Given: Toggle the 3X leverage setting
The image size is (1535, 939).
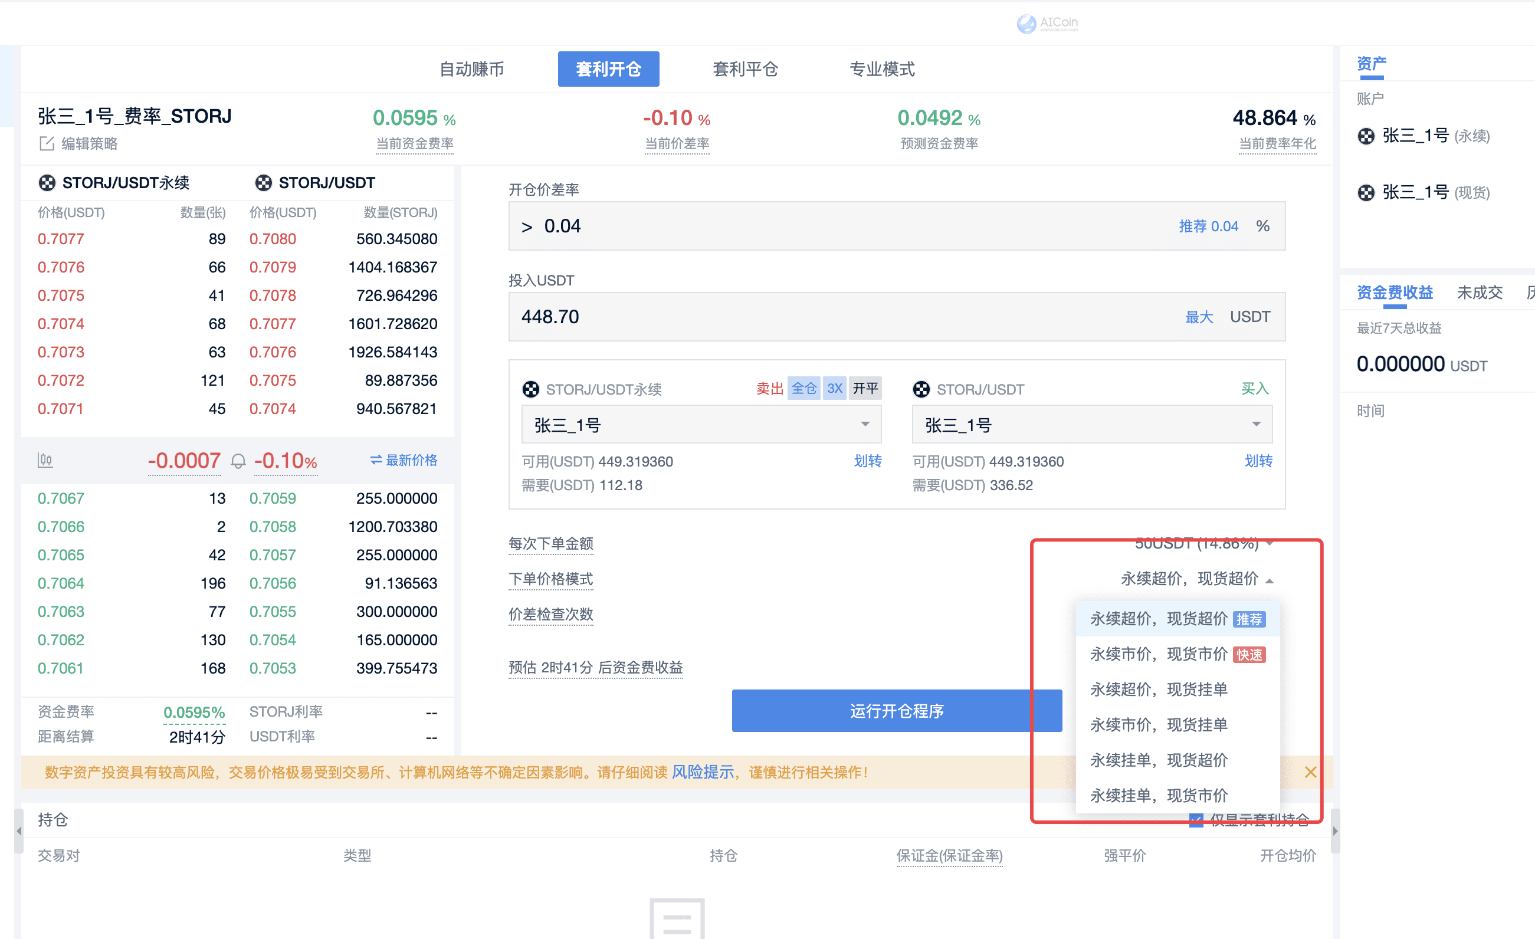Looking at the screenshot, I should pyautogui.click(x=835, y=389).
